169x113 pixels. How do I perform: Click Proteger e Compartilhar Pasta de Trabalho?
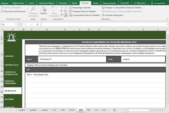pyautogui.click(x=122, y=8)
